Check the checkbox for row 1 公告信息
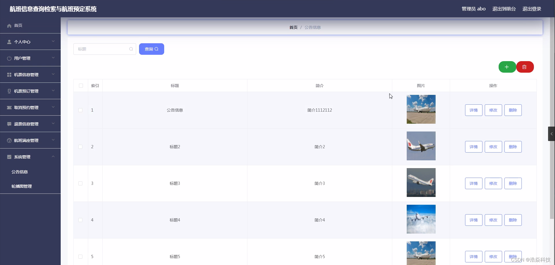Screen dimensions: 555x265 click(80, 110)
